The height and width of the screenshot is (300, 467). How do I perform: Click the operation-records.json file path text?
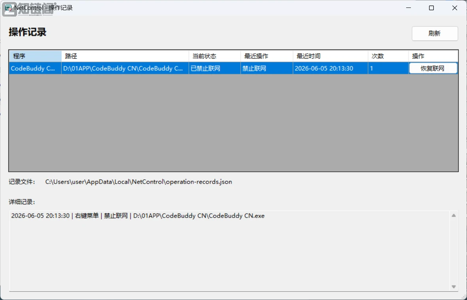point(139,182)
